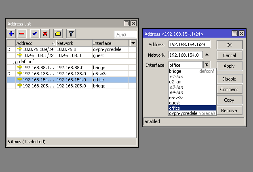Click the Interface combo box showing office
Screen dimensions: 253x172
coord(186,65)
